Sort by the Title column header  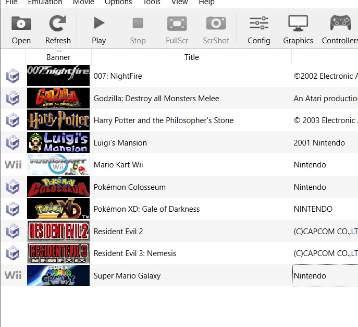[192, 57]
